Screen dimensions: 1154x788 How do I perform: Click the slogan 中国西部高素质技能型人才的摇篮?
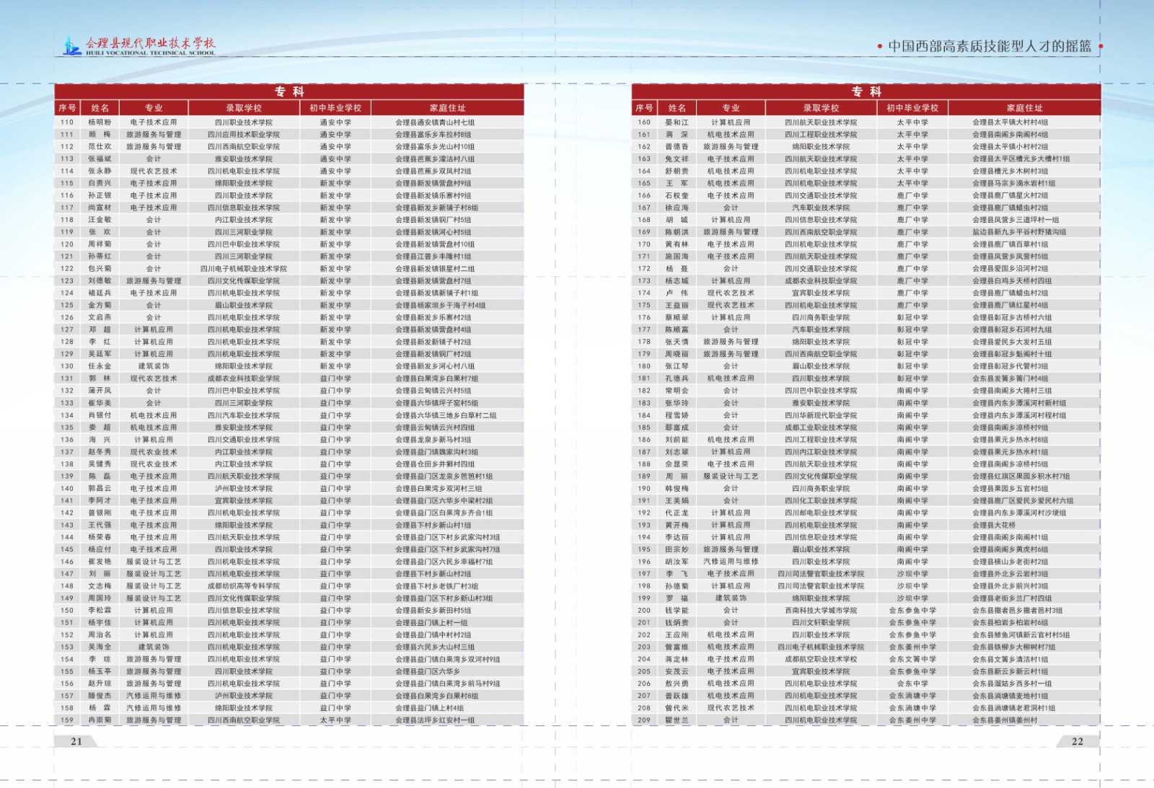989,46
